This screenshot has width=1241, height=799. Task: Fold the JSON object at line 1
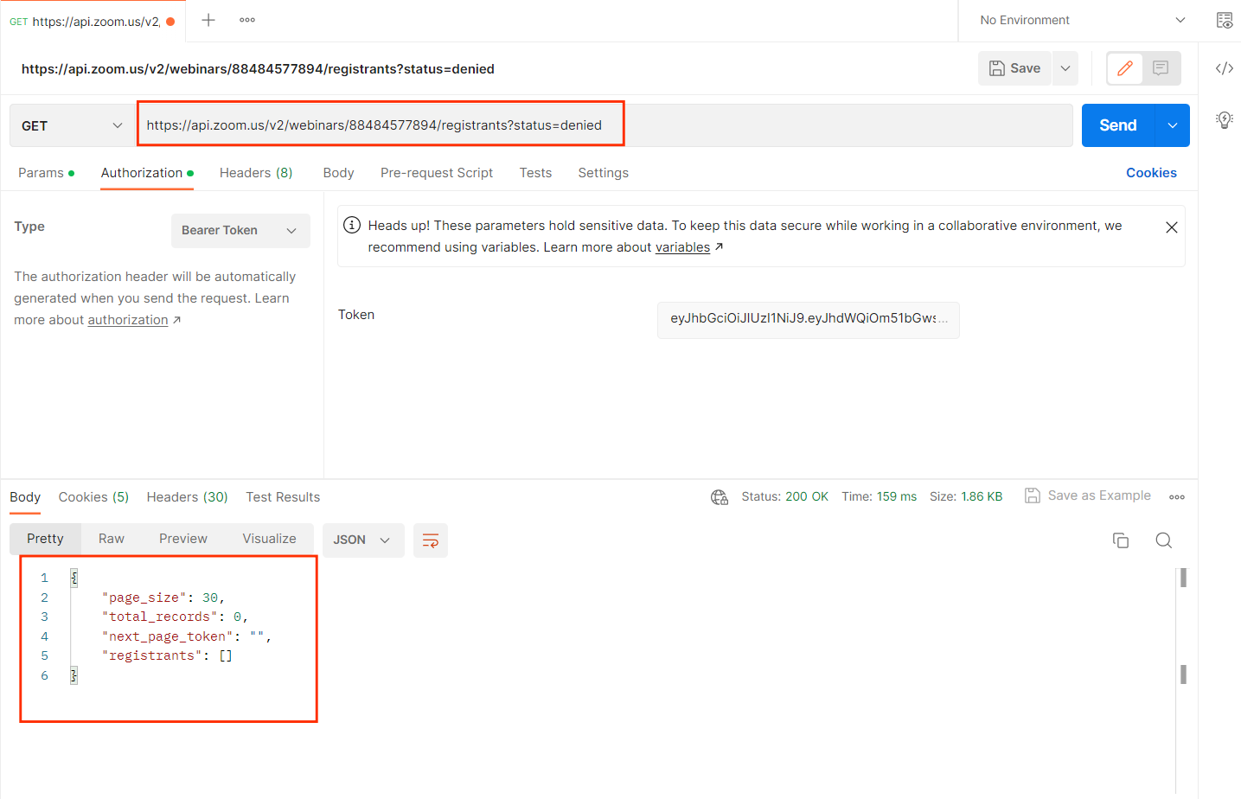coord(74,578)
